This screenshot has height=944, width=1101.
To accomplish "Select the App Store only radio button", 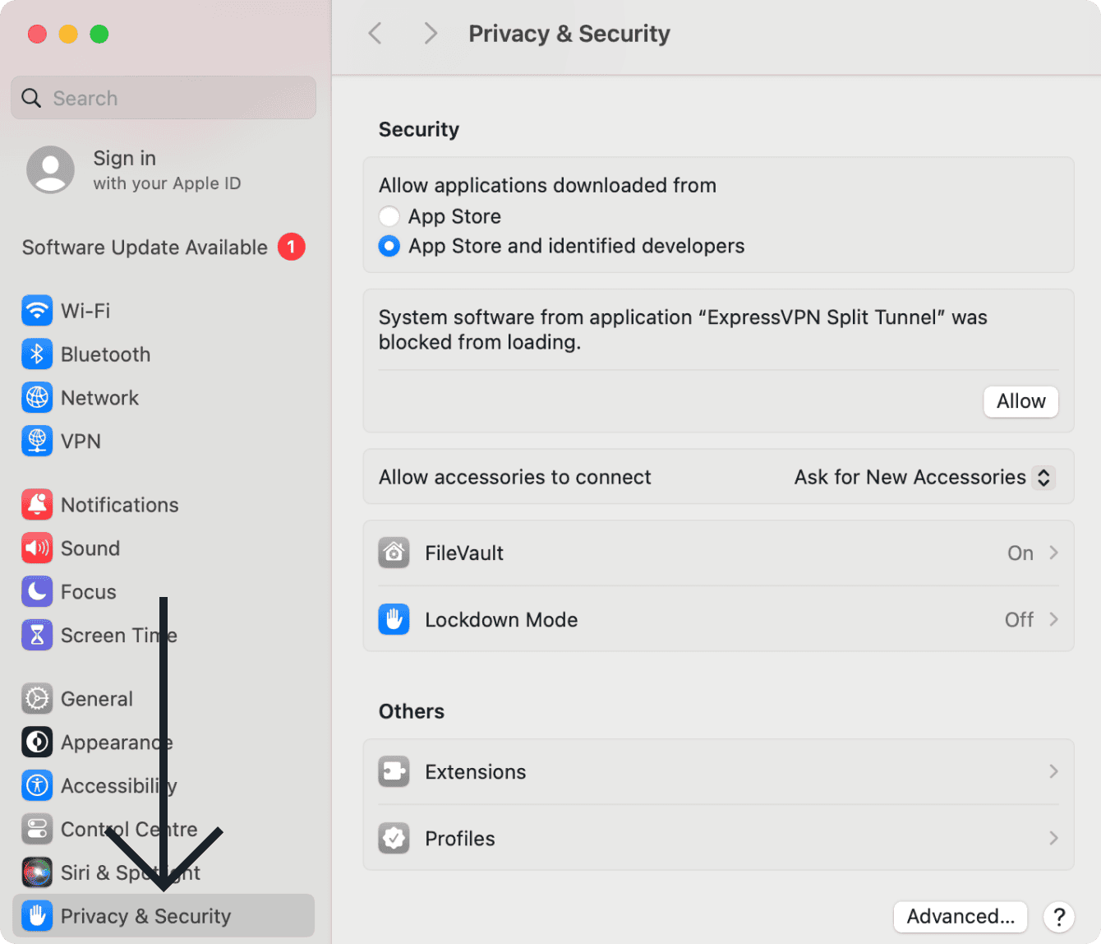I will 389,216.
